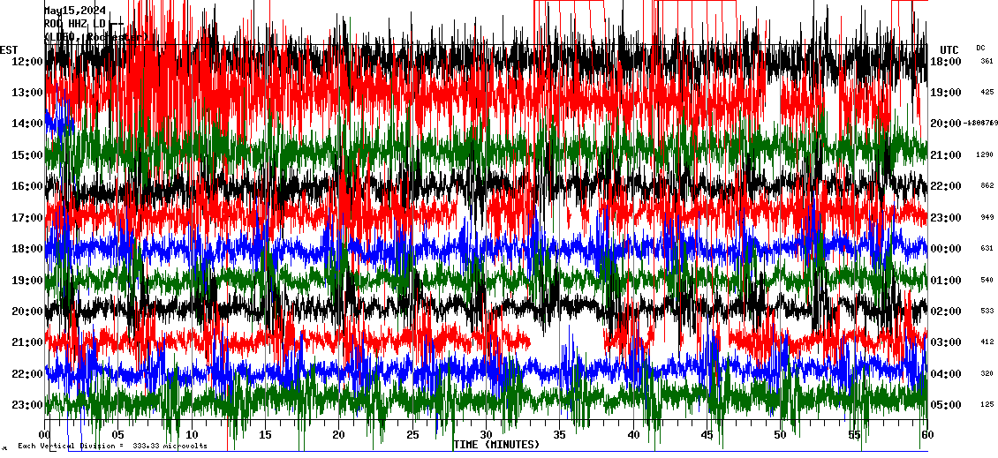
Task: Click the May15,2024 date label
Action: (x=75, y=11)
